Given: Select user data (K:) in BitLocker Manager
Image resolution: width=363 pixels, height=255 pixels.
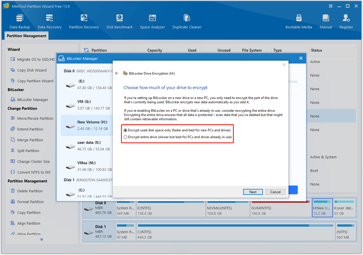Looking at the screenshot, I should pos(86,146).
